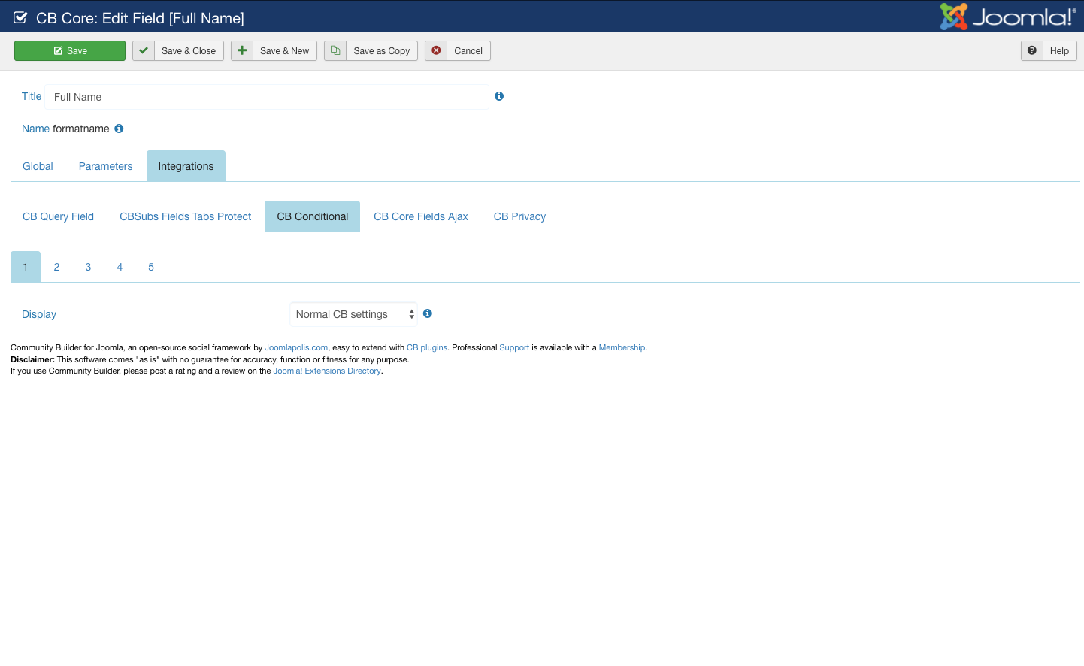1084x666 pixels.
Task: Click the Joomla! logo
Action: pyautogui.click(x=1007, y=17)
